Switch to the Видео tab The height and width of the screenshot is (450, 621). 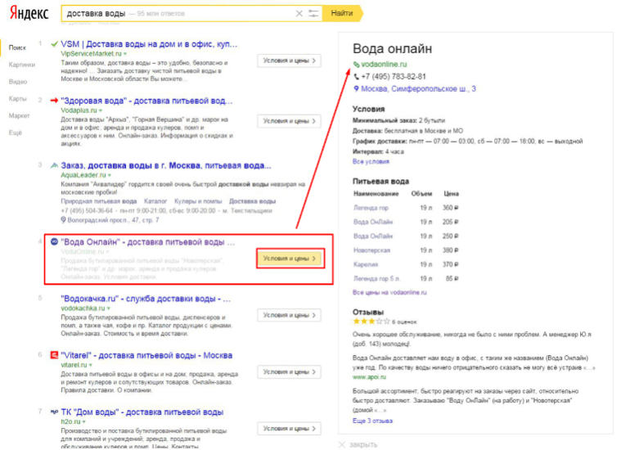[18, 82]
